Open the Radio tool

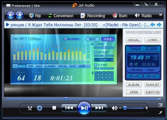coord(143,16)
